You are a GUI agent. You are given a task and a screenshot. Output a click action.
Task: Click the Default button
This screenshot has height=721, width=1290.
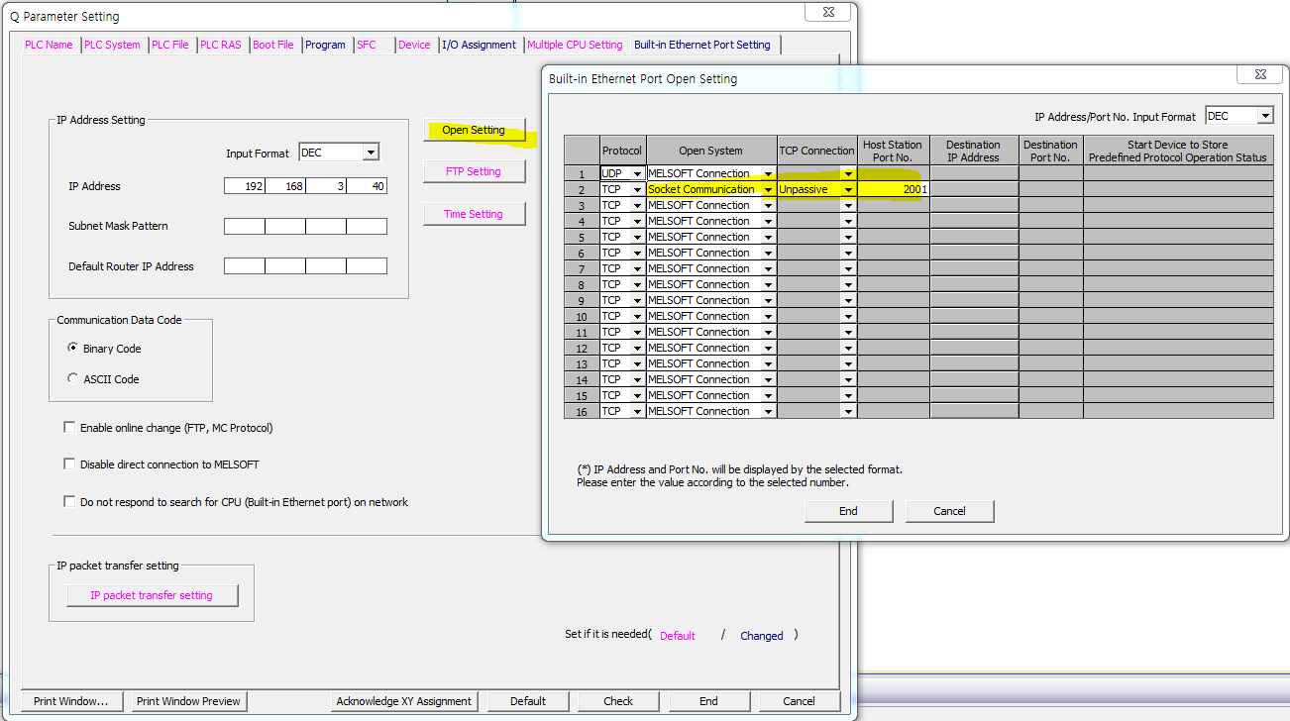(528, 701)
